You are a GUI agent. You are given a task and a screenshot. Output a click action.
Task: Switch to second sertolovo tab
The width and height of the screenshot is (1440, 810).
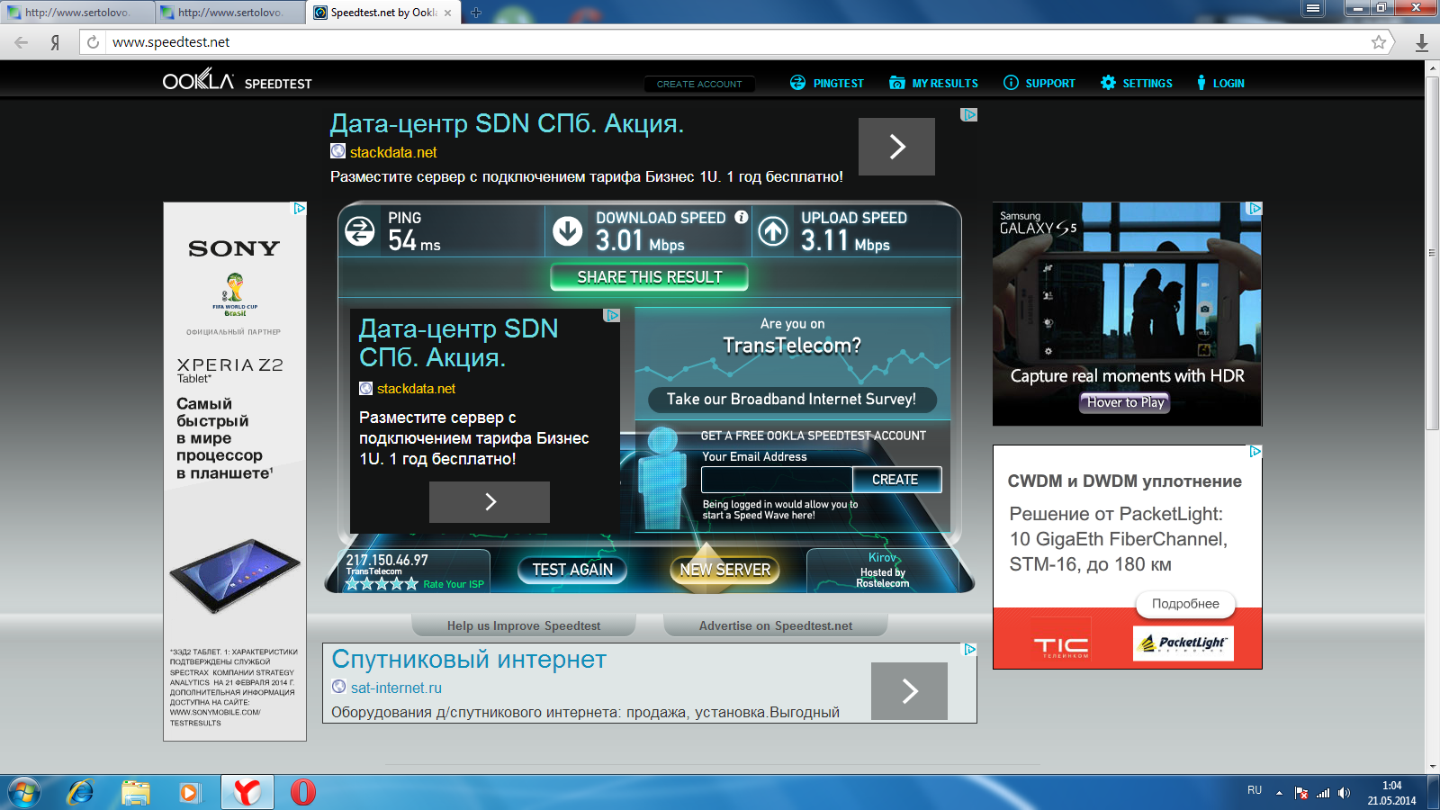230,13
